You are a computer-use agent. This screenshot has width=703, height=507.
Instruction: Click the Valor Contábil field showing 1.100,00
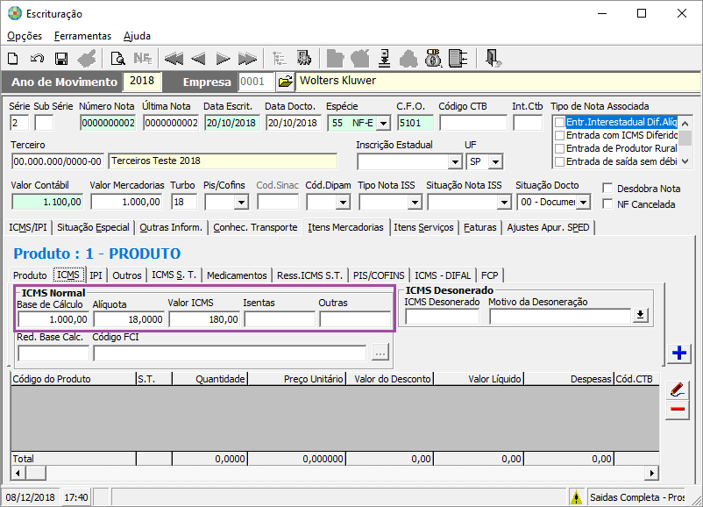pos(47,202)
